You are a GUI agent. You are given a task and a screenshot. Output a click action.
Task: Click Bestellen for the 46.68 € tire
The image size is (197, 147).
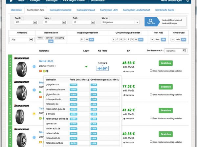click(166, 63)
